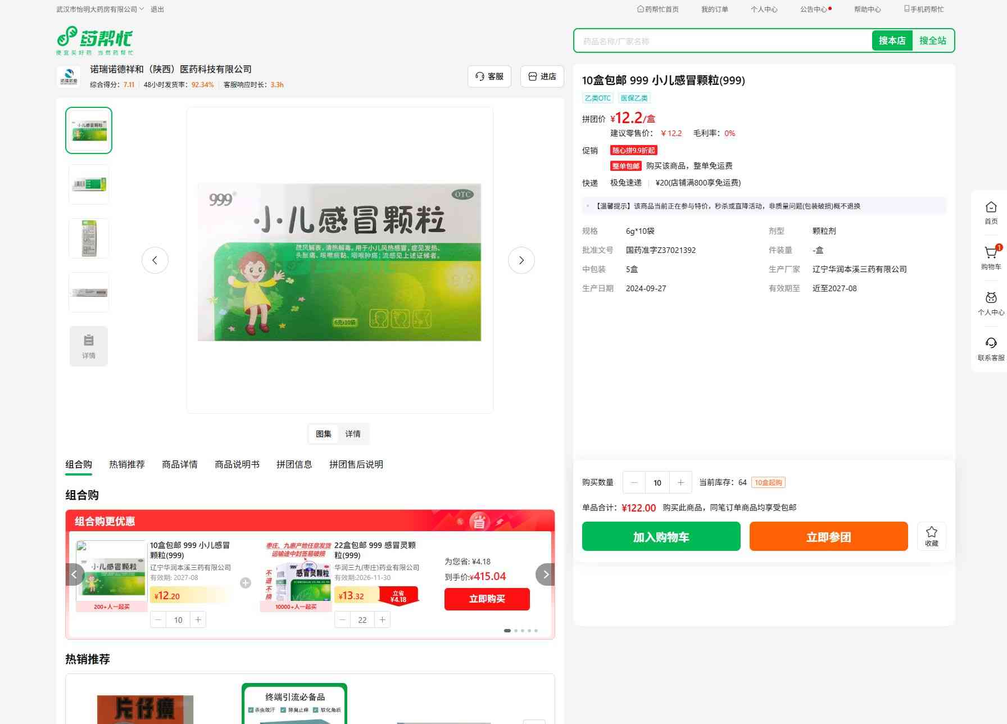Viewport: 1007px width, 724px height.
Task: Expand the pharmacy account name dropdown
Action: tap(100, 10)
